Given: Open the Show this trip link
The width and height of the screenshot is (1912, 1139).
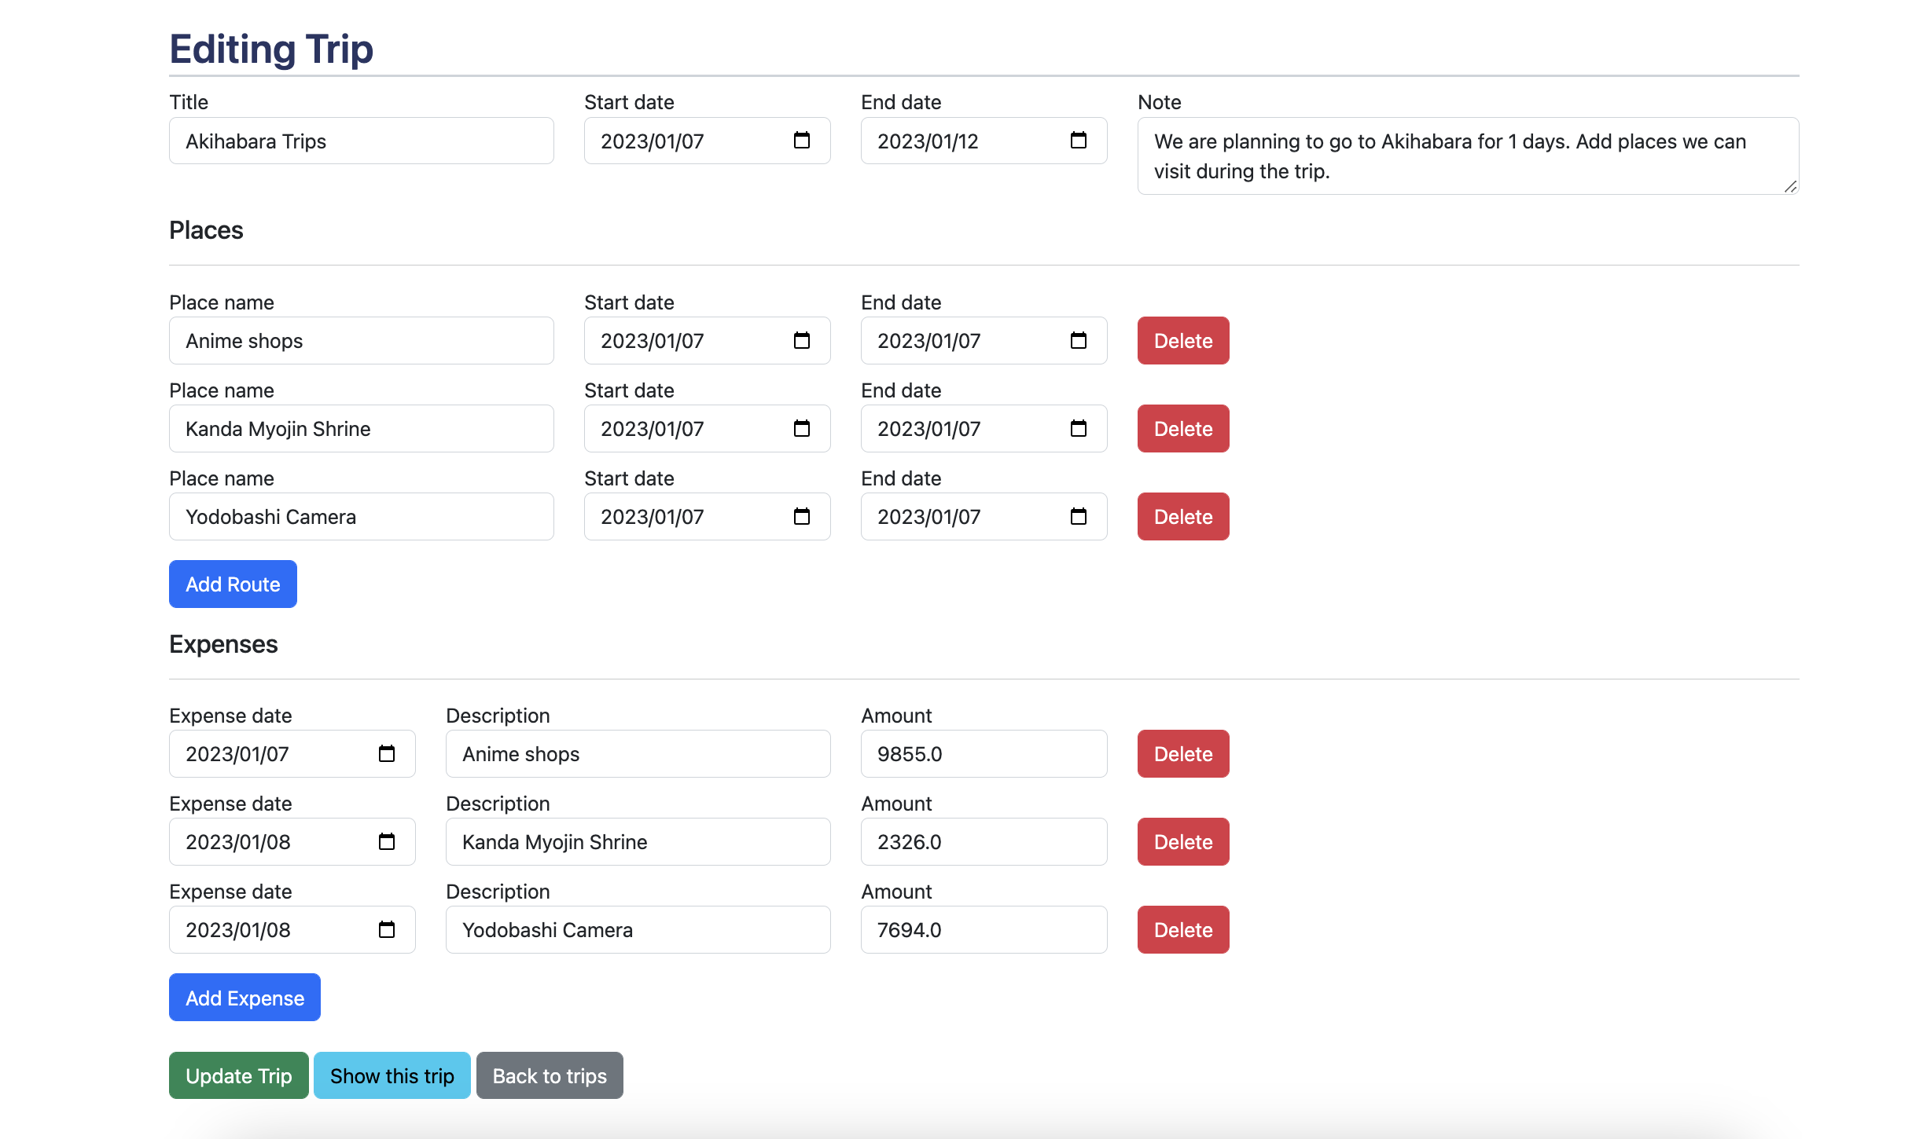Looking at the screenshot, I should pos(392,1075).
